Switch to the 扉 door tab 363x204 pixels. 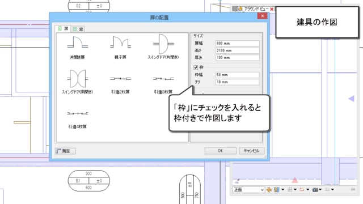pos(63,29)
